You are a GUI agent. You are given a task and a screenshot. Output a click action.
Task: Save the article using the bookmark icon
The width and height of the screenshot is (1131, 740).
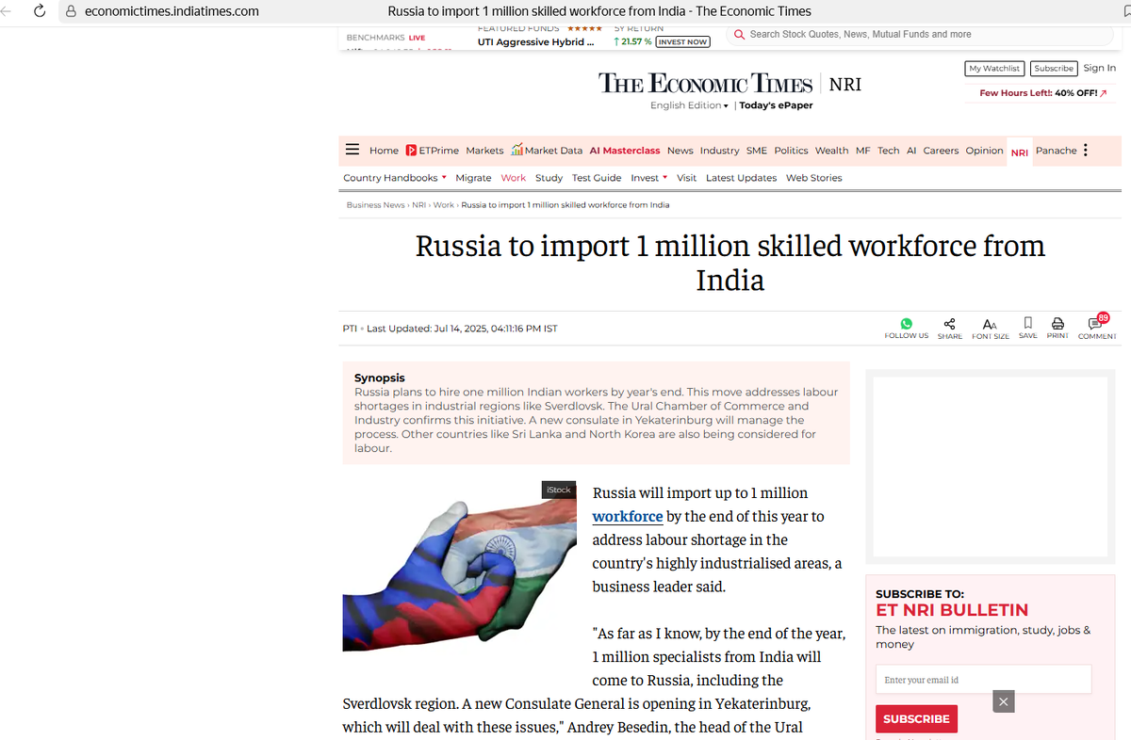1027,323
